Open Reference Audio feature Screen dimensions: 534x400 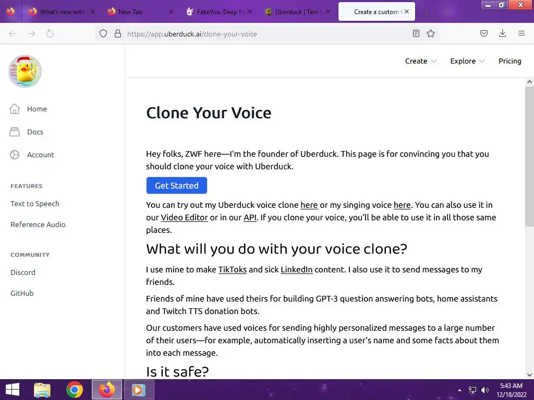[38, 224]
